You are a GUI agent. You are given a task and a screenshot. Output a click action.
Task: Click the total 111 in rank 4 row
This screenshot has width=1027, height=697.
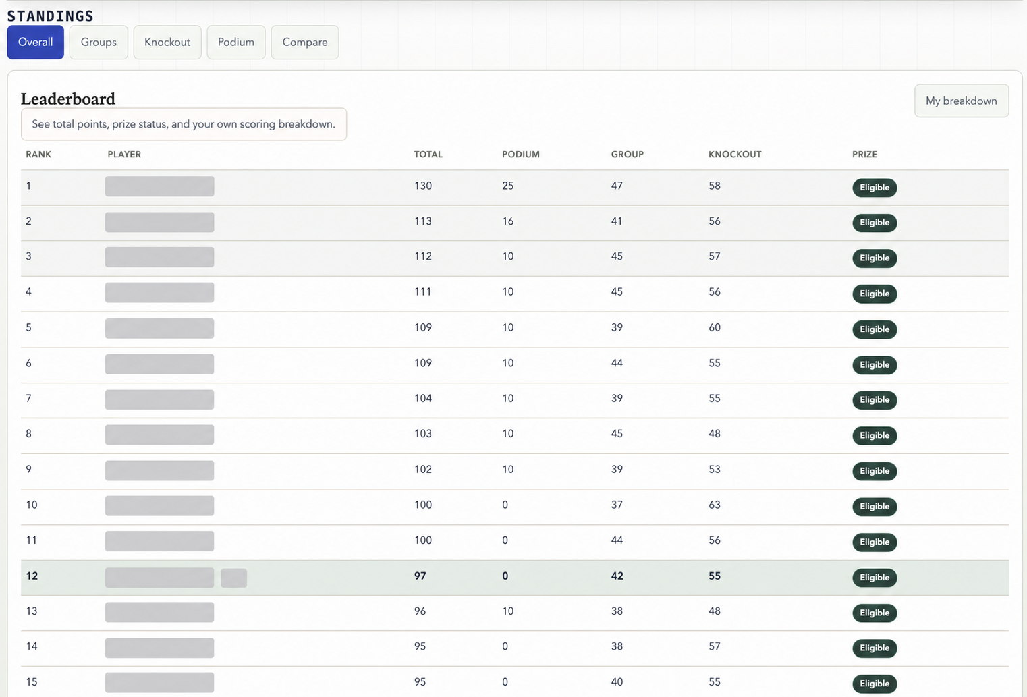[x=423, y=292]
